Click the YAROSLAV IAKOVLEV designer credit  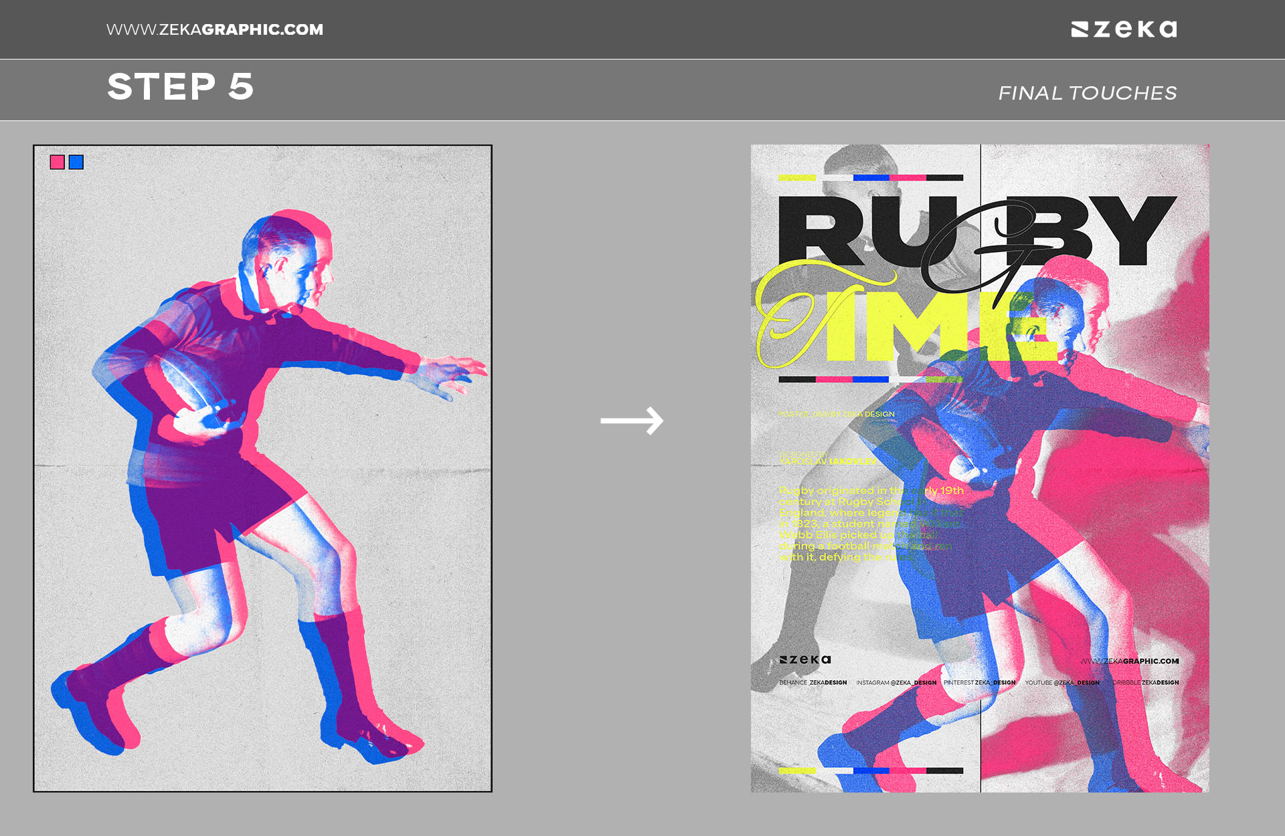pyautogui.click(x=827, y=461)
